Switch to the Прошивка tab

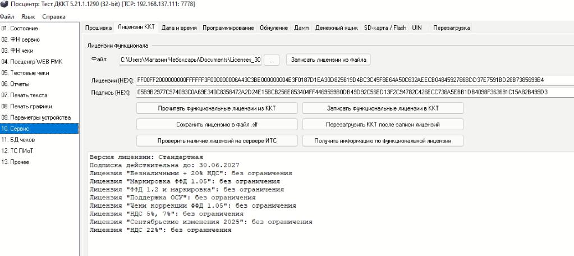(99, 28)
